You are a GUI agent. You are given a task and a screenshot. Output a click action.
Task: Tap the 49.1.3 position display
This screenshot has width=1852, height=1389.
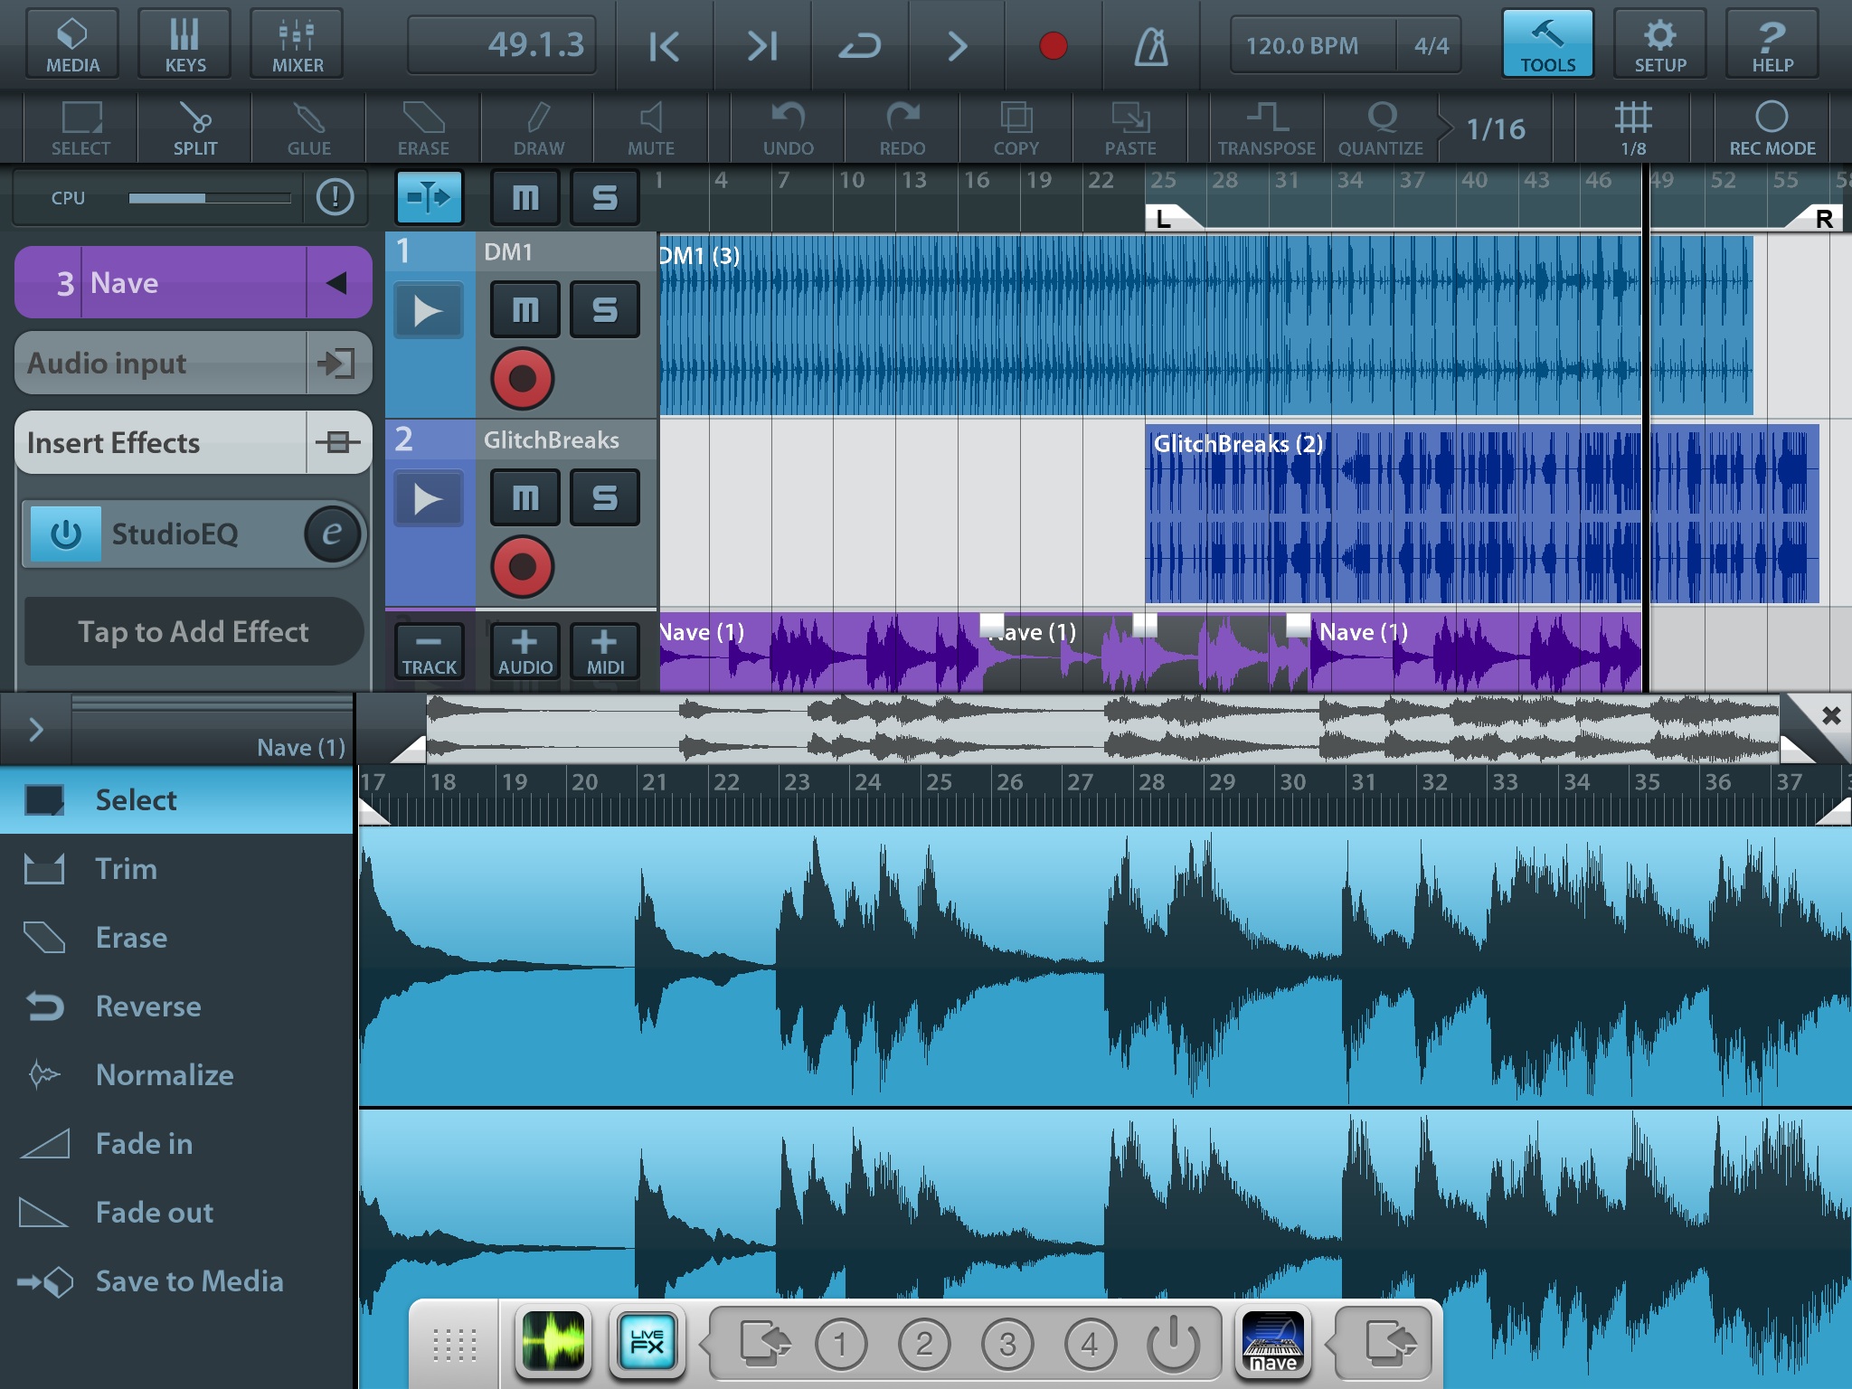click(x=503, y=44)
